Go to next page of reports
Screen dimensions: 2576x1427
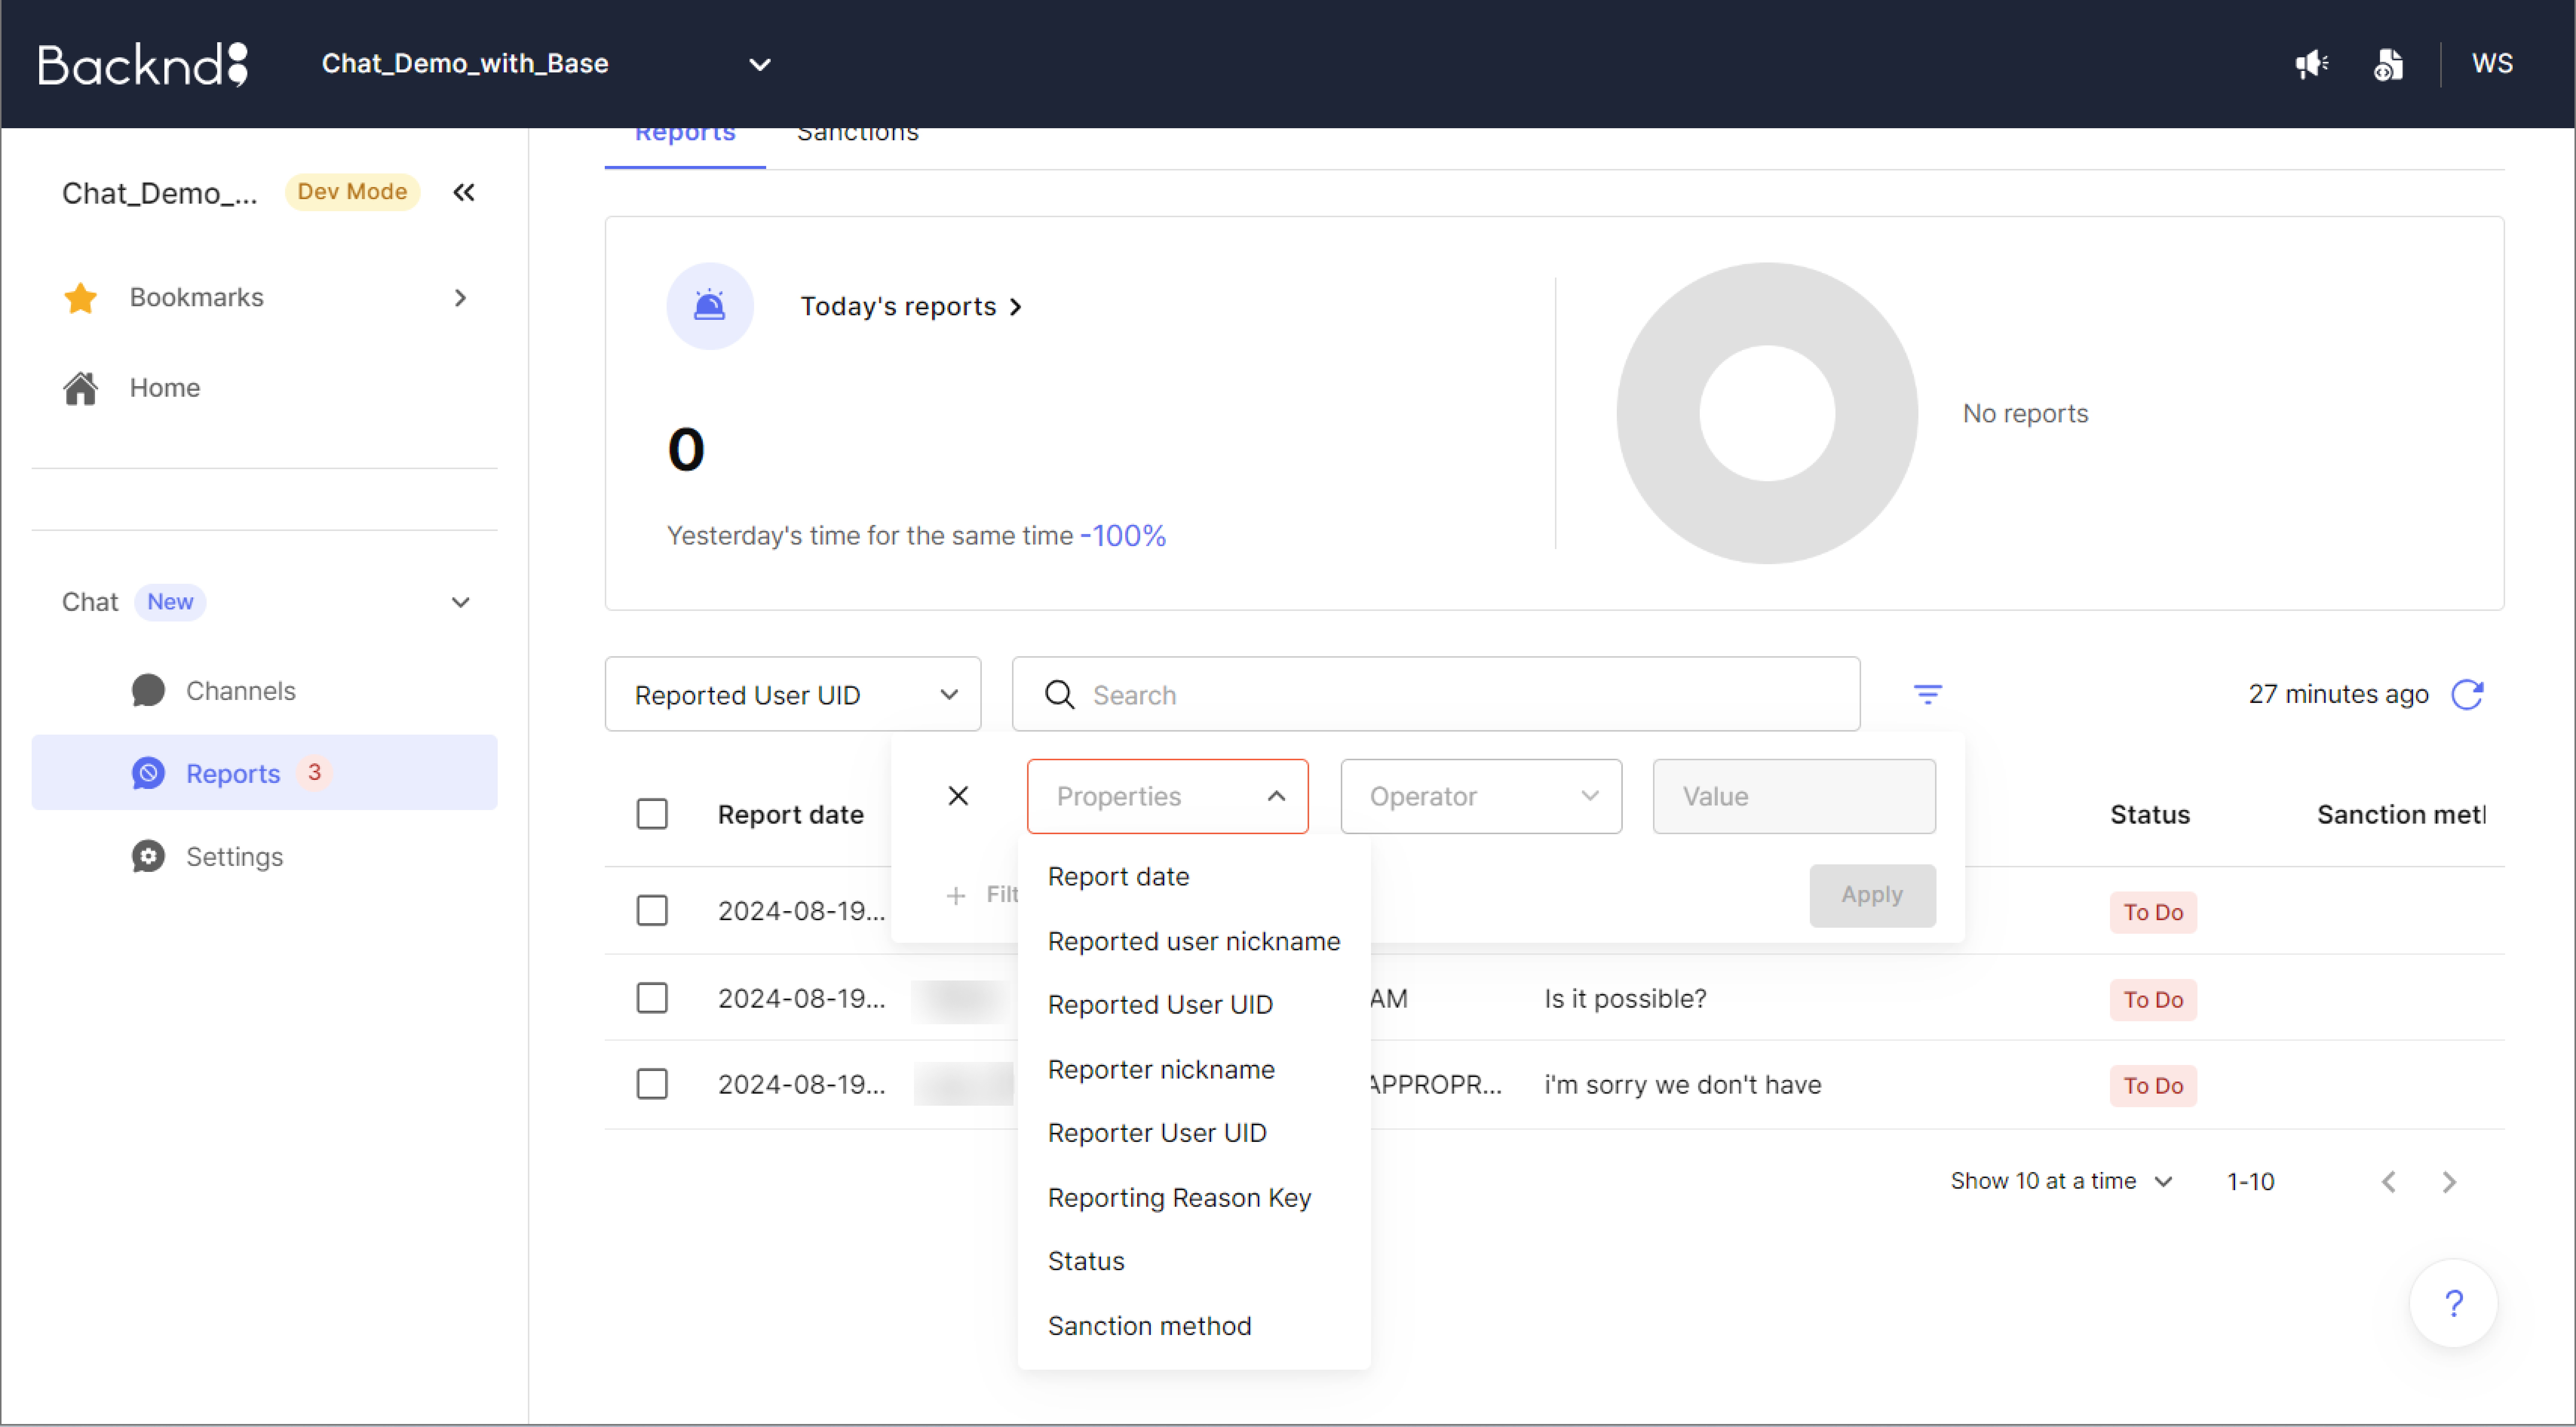coord(2449,1182)
